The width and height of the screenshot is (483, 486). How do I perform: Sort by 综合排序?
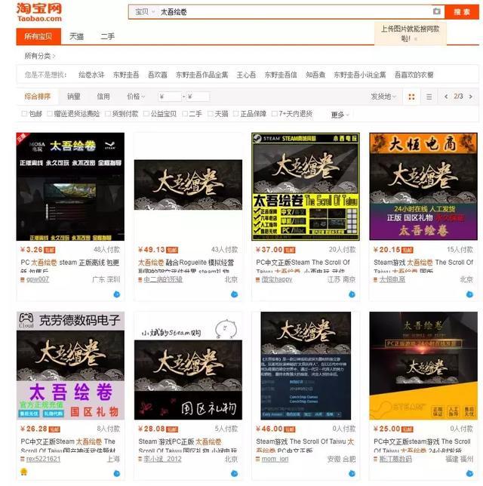(x=37, y=97)
